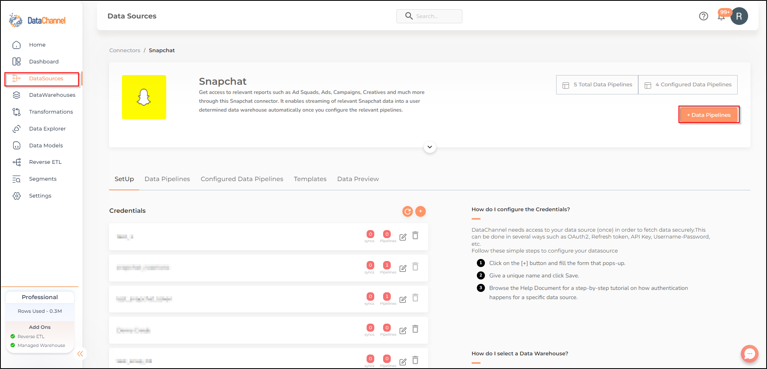Delete the fourth credential in the list
The height and width of the screenshot is (369, 767).
point(415,329)
